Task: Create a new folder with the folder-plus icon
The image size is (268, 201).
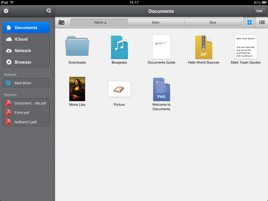Action: (62, 23)
